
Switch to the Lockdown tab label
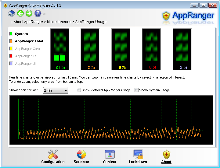pyautogui.click(x=138, y=162)
